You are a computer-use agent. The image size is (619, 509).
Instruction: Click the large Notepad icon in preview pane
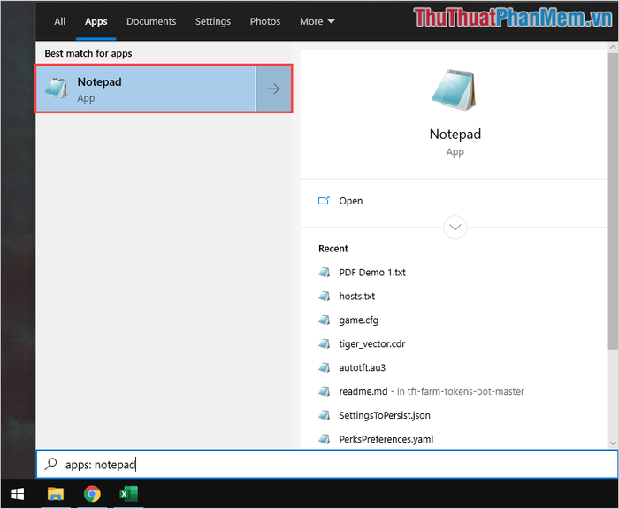pos(455,90)
